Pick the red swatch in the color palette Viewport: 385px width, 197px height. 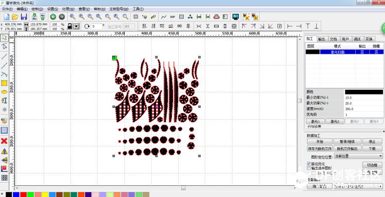tap(23, 194)
